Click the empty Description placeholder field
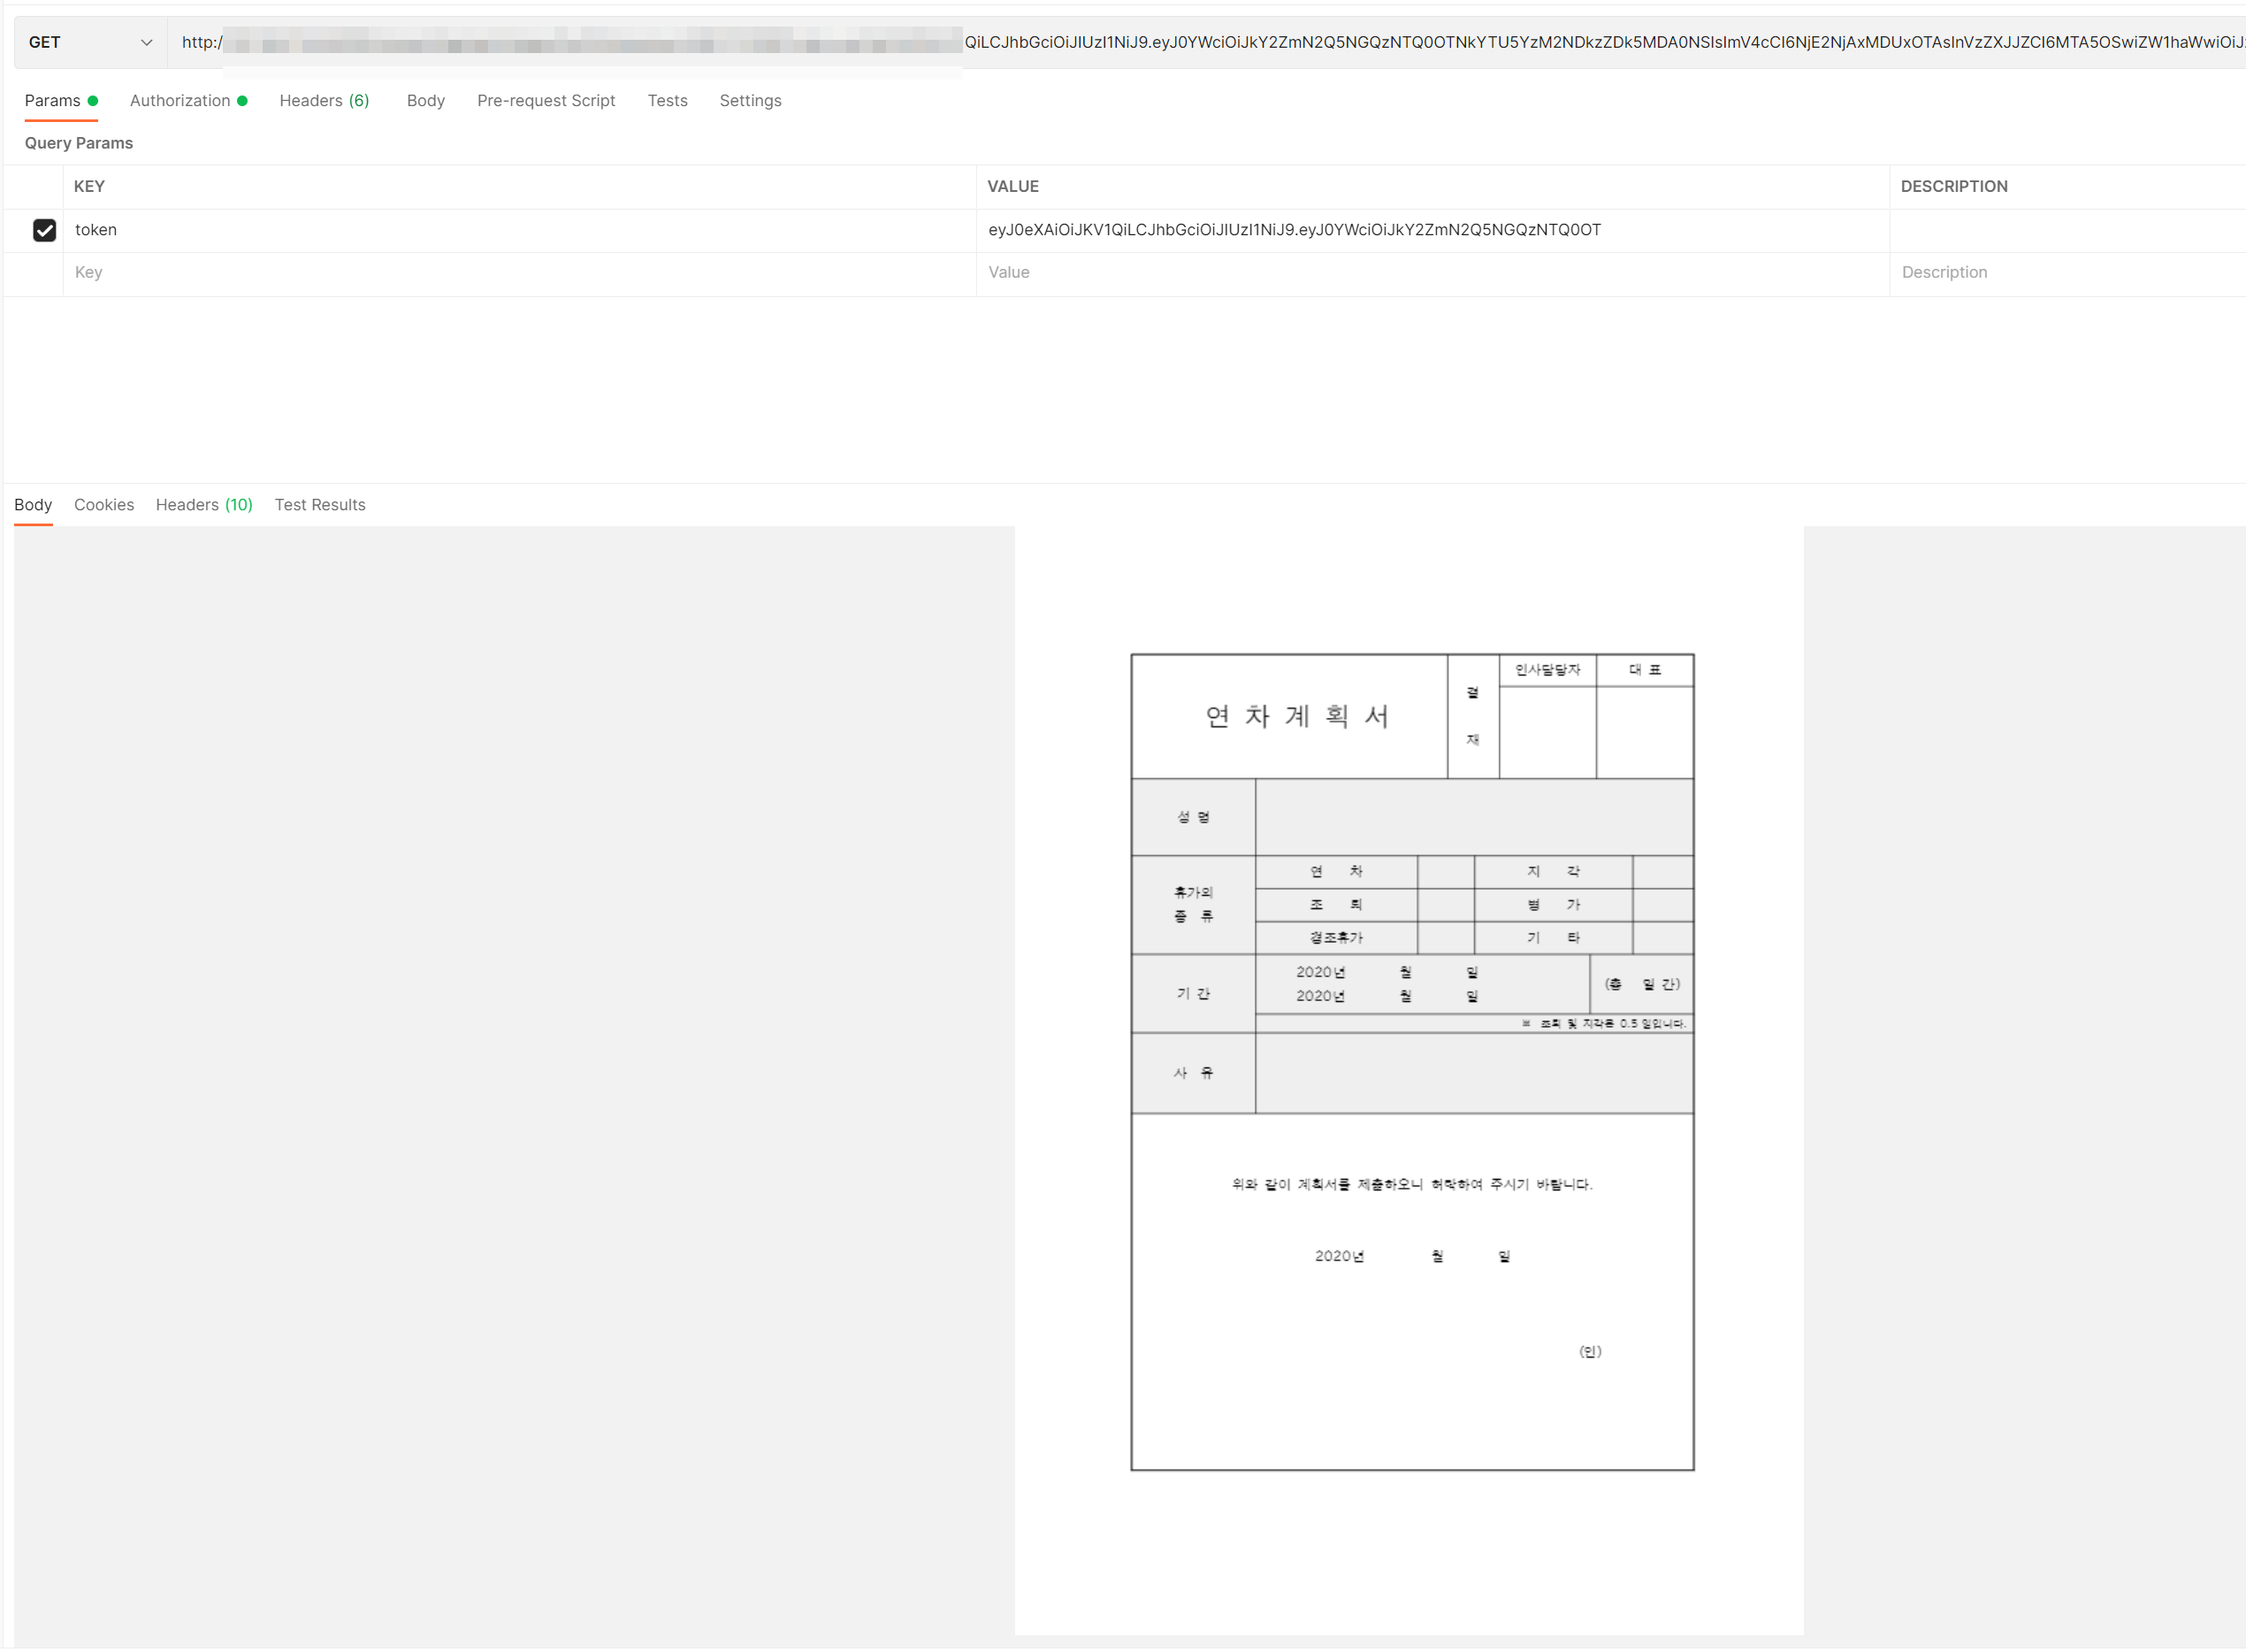This screenshot has height=1652, width=2246. [2060, 272]
